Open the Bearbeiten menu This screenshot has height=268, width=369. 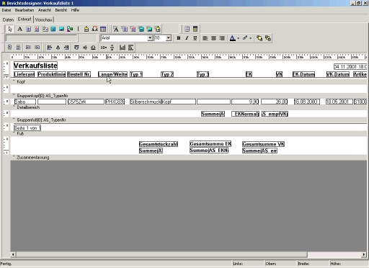point(25,10)
